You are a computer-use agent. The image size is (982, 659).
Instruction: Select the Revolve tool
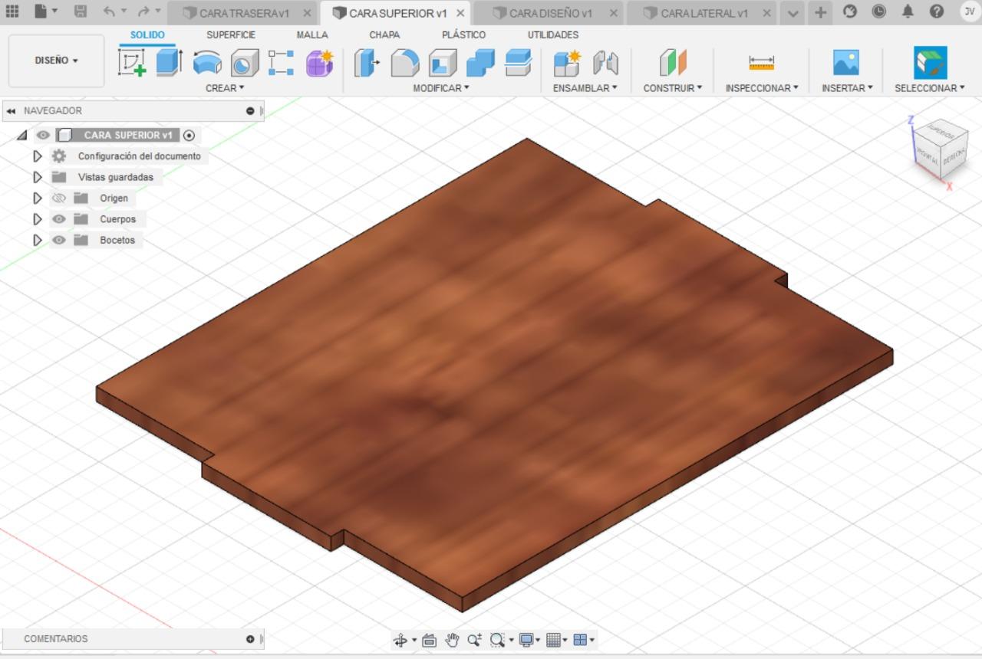click(207, 63)
